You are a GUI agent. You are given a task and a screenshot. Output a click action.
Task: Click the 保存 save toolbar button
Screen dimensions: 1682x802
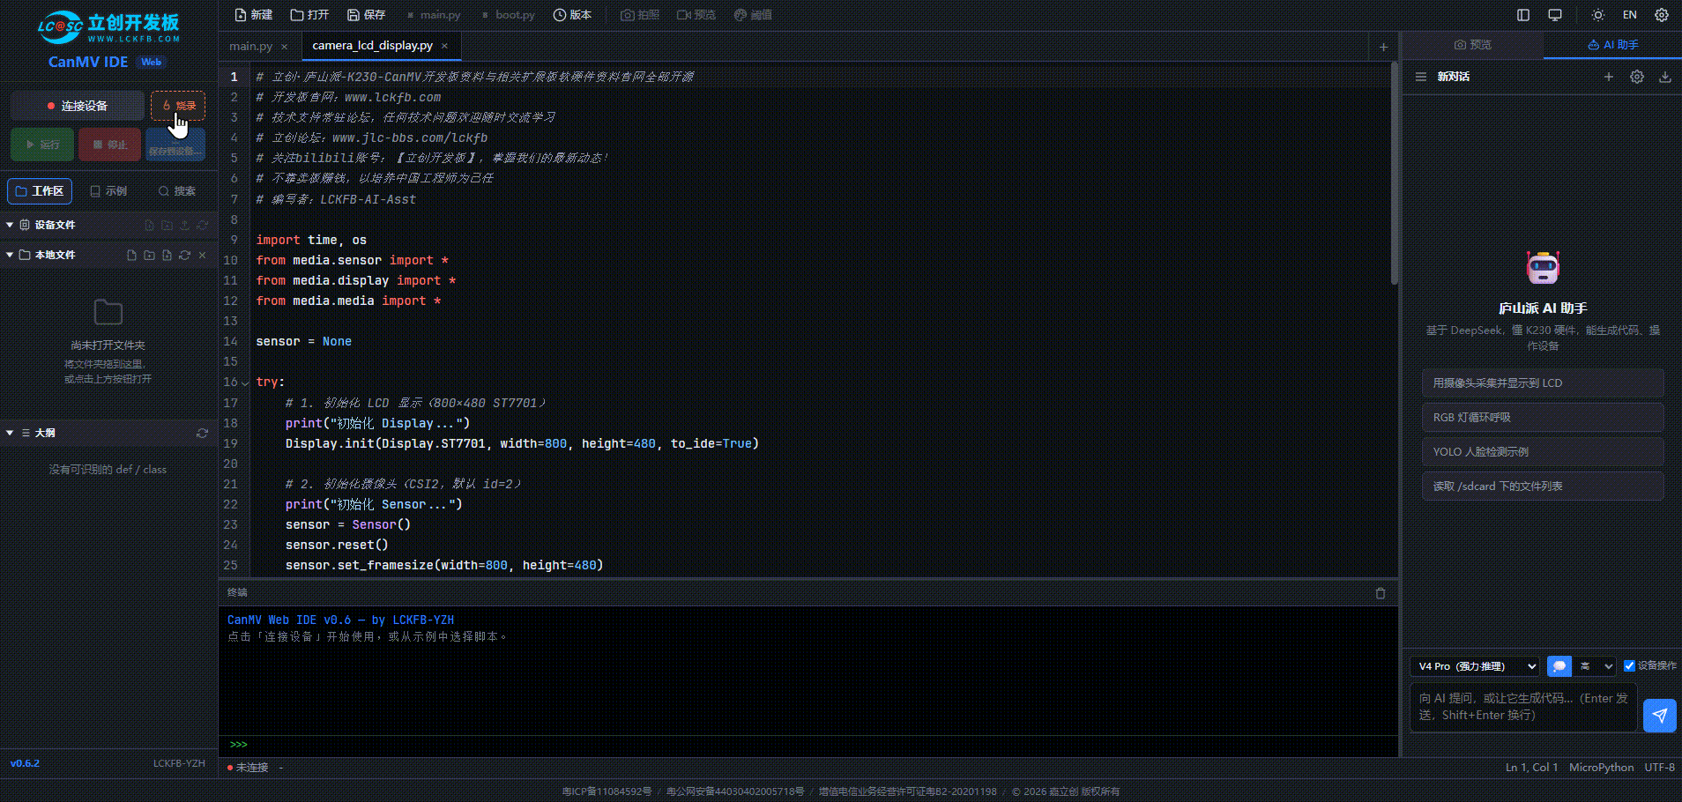tap(367, 15)
